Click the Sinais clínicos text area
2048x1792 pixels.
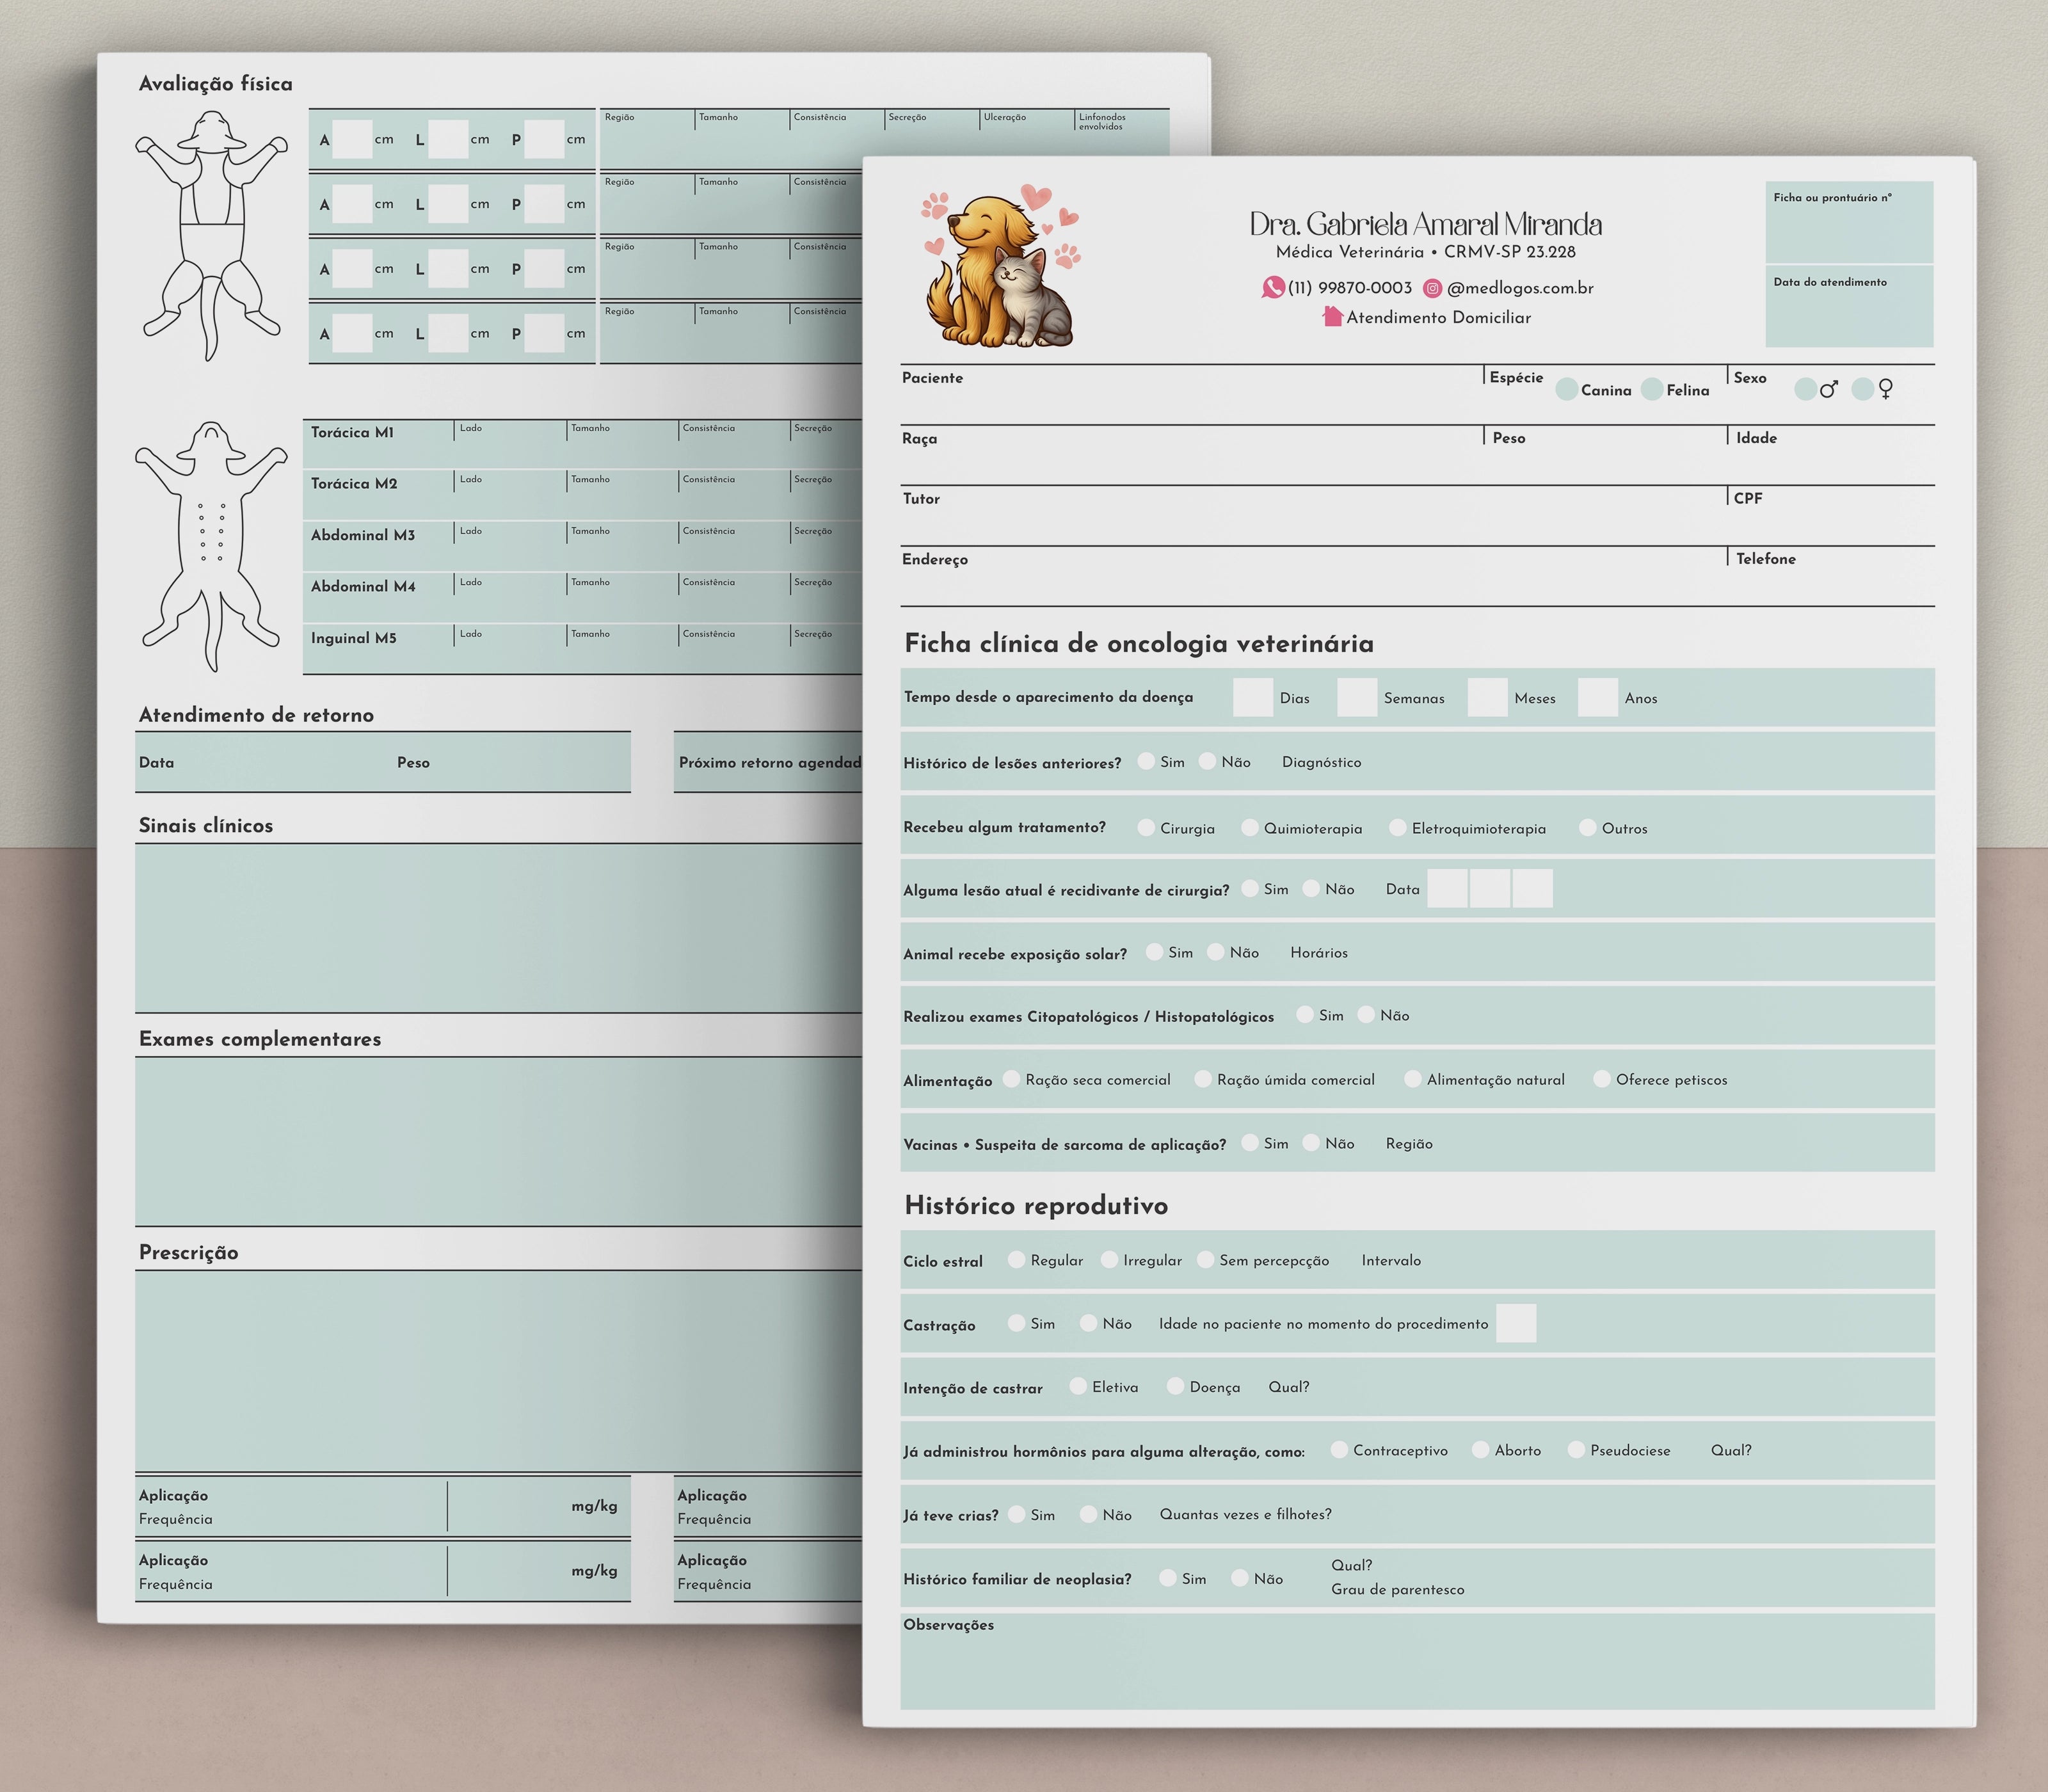498,928
